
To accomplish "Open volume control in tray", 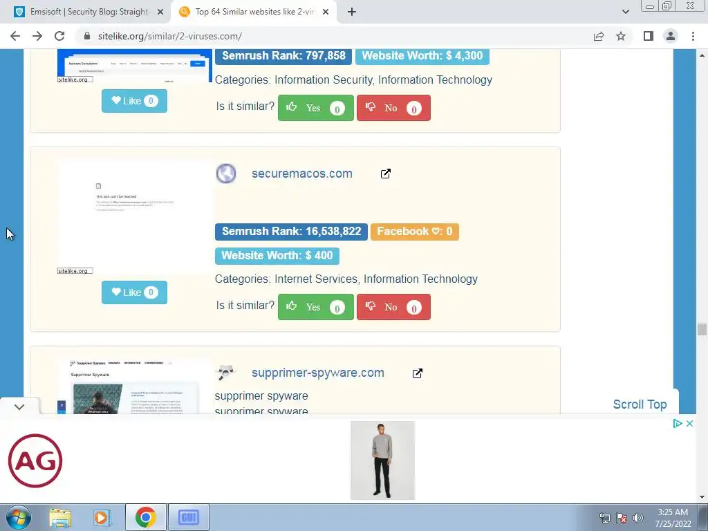I will click(637, 518).
